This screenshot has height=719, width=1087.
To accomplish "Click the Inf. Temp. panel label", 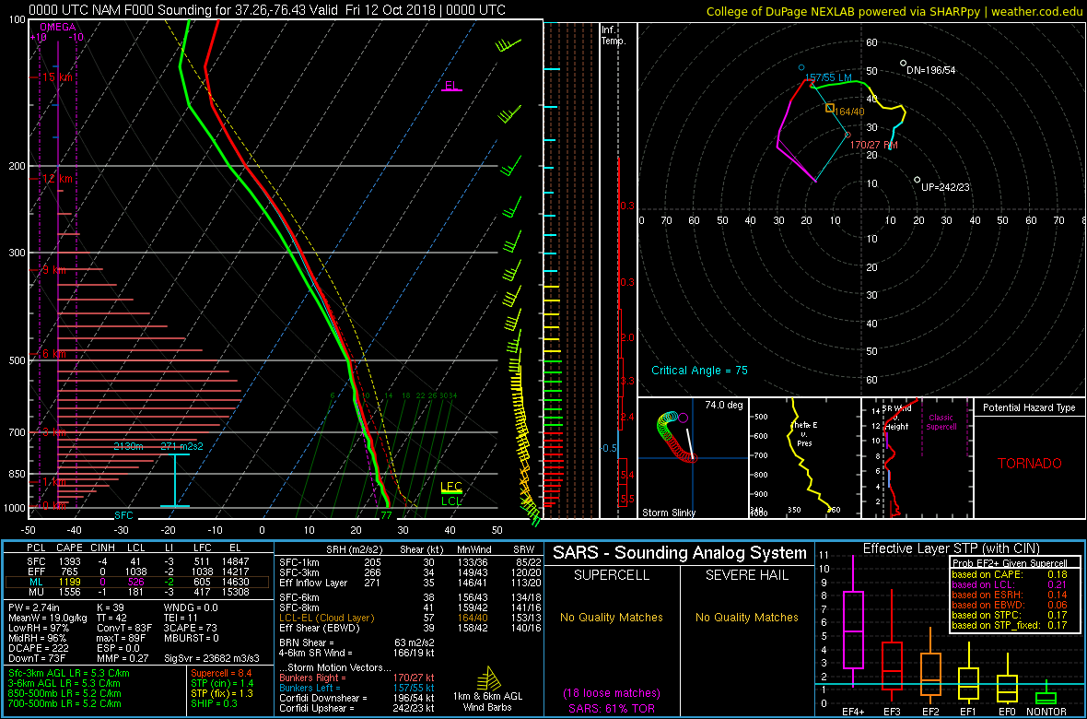I will pyautogui.click(x=614, y=35).
